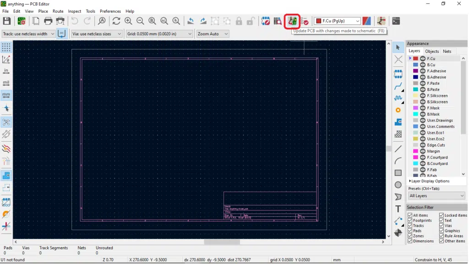Switch units to millimeters
The image size is (469, 264).
click(6, 95)
